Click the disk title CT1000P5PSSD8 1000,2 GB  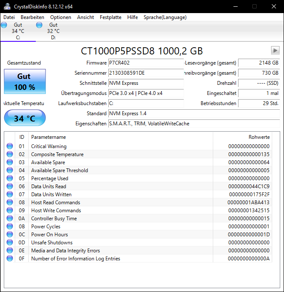[x=142, y=51]
